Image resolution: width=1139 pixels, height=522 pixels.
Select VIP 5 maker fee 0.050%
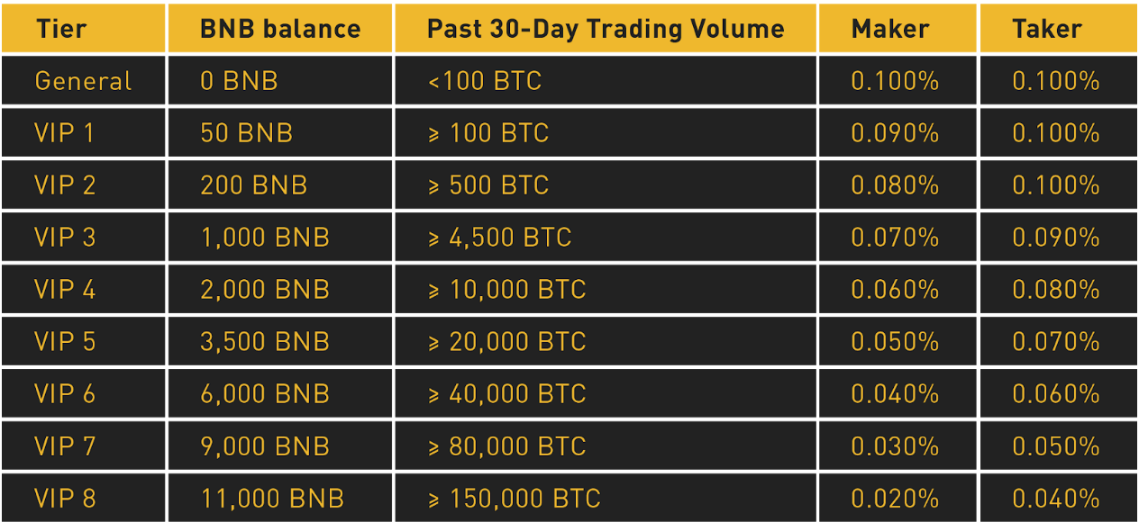point(898,342)
